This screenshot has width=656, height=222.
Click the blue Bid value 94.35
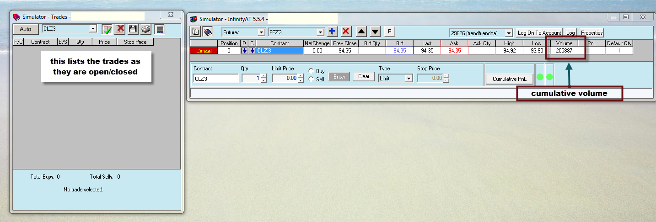(x=399, y=51)
